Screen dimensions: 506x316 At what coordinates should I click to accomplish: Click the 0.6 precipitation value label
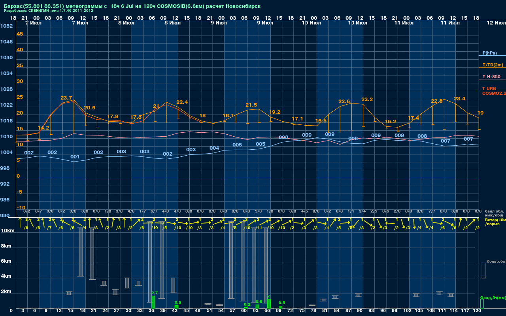[x=178, y=303]
